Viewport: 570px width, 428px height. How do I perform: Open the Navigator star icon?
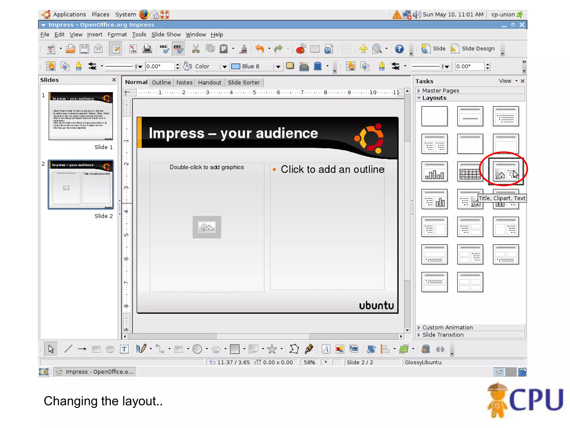click(363, 49)
